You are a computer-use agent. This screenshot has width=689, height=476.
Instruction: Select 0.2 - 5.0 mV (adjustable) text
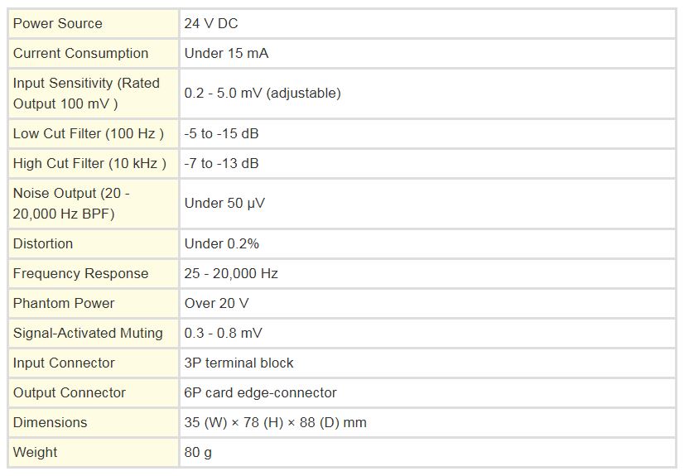[x=263, y=93]
